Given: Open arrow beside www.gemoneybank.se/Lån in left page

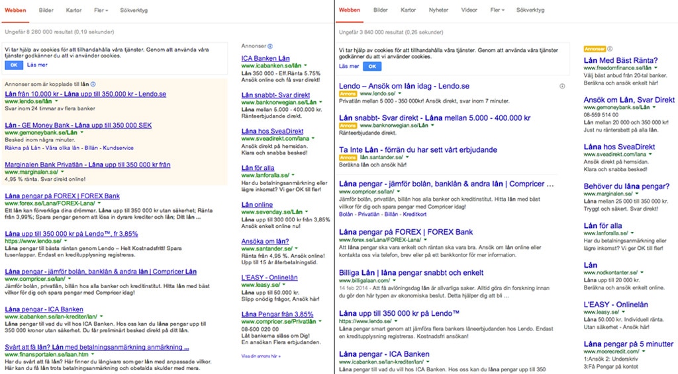Looking at the screenshot, I should pos(81,132).
